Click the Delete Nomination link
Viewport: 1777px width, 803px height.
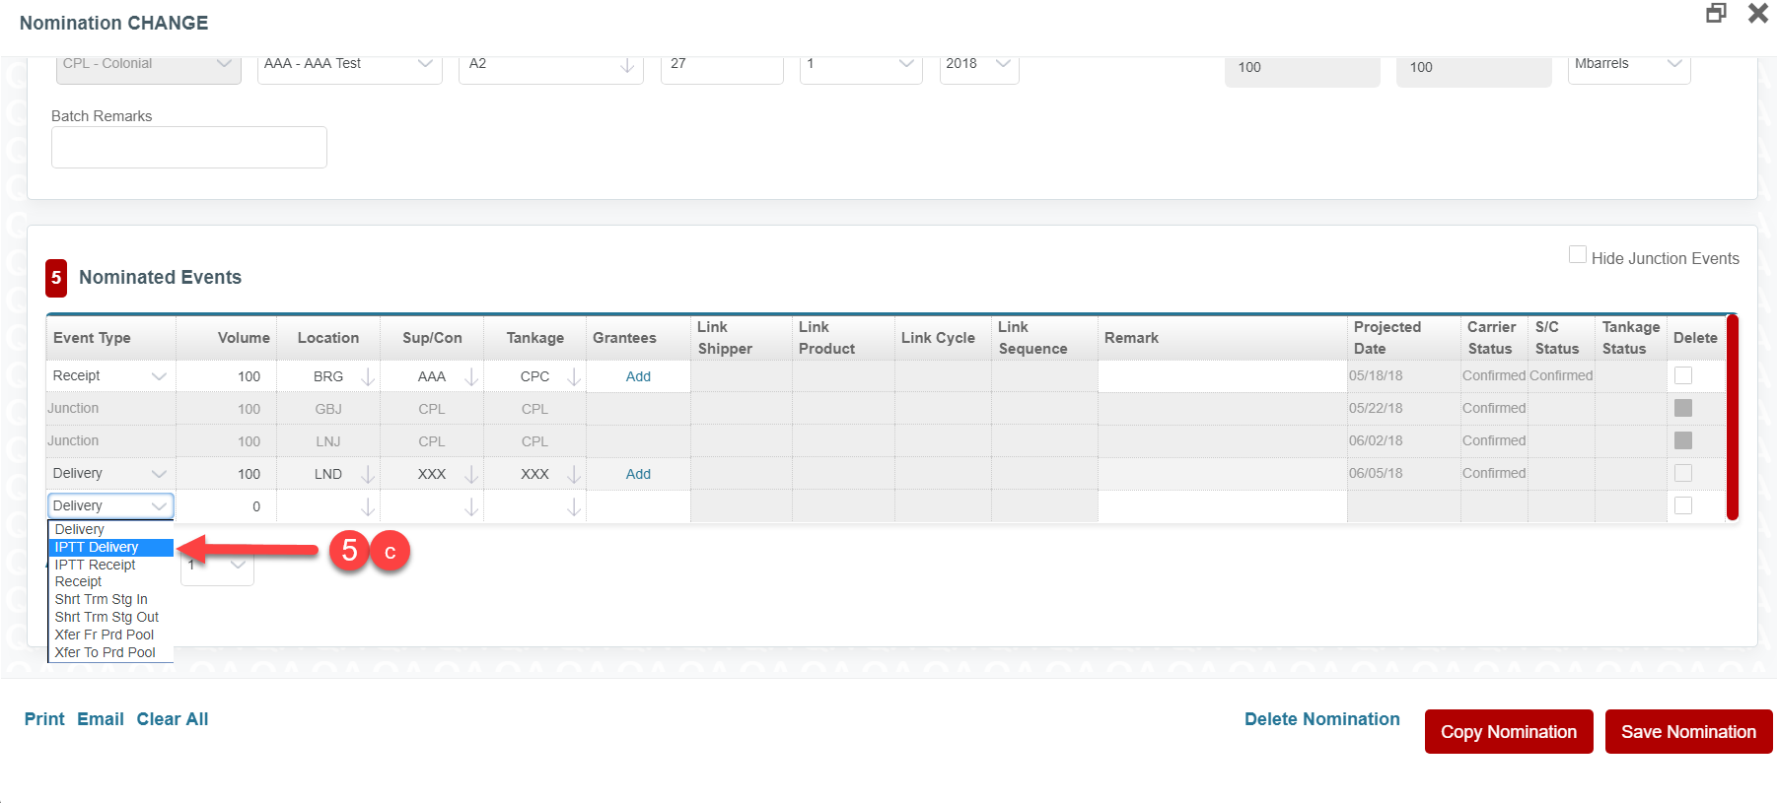click(x=1321, y=719)
